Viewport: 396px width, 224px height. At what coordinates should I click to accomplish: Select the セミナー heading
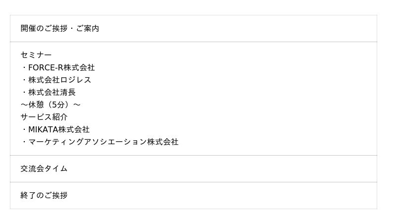click(36, 55)
